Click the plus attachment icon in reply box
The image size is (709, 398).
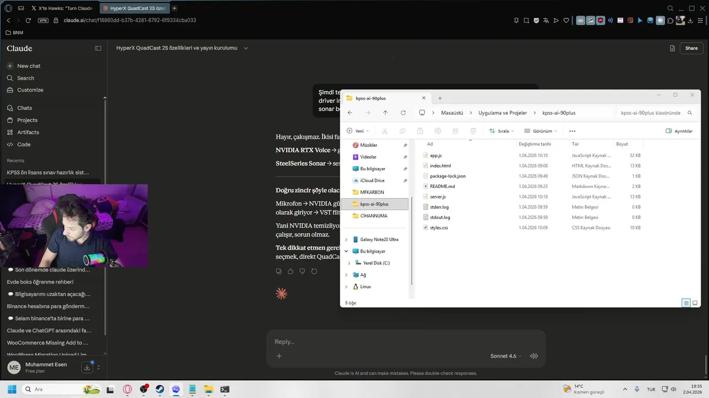click(279, 356)
